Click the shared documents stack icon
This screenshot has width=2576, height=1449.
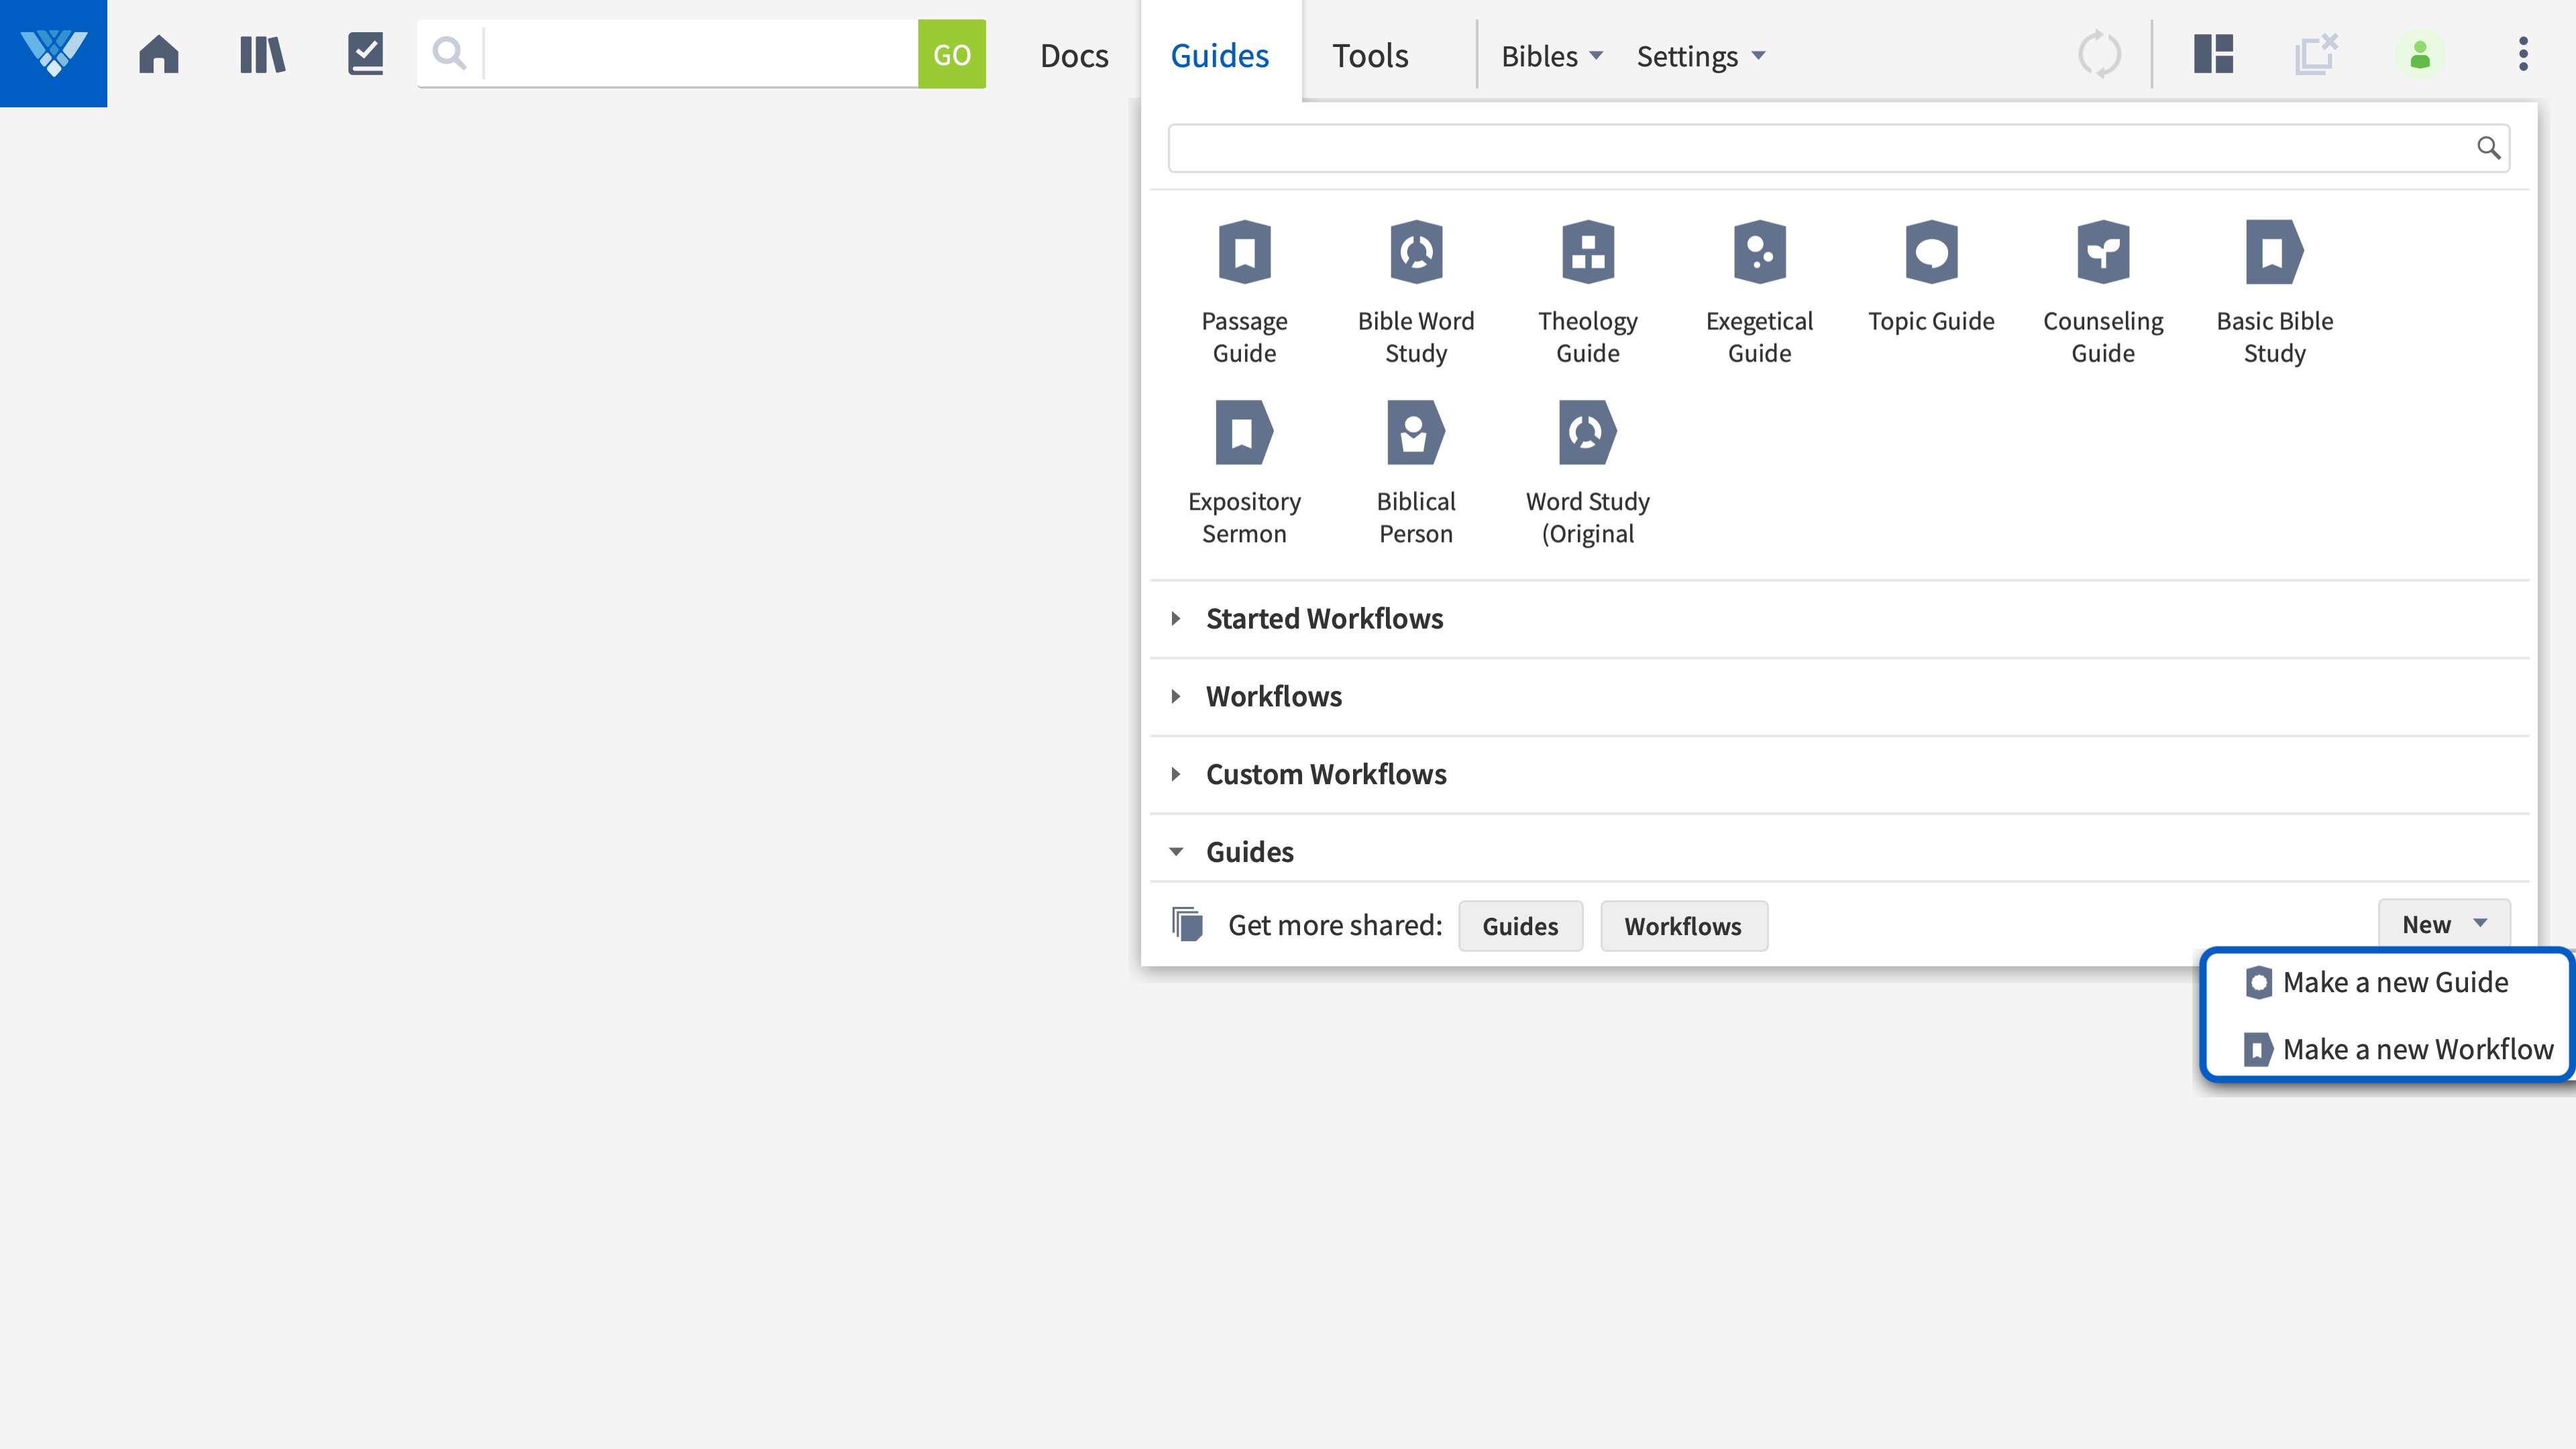point(1187,925)
